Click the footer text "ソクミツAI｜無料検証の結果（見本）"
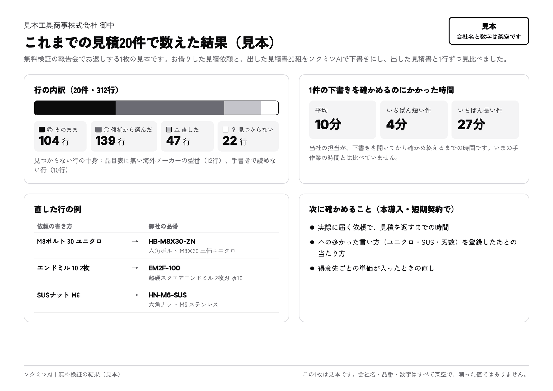Image resolution: width=553 pixels, height=391 pixels. [x=73, y=374]
